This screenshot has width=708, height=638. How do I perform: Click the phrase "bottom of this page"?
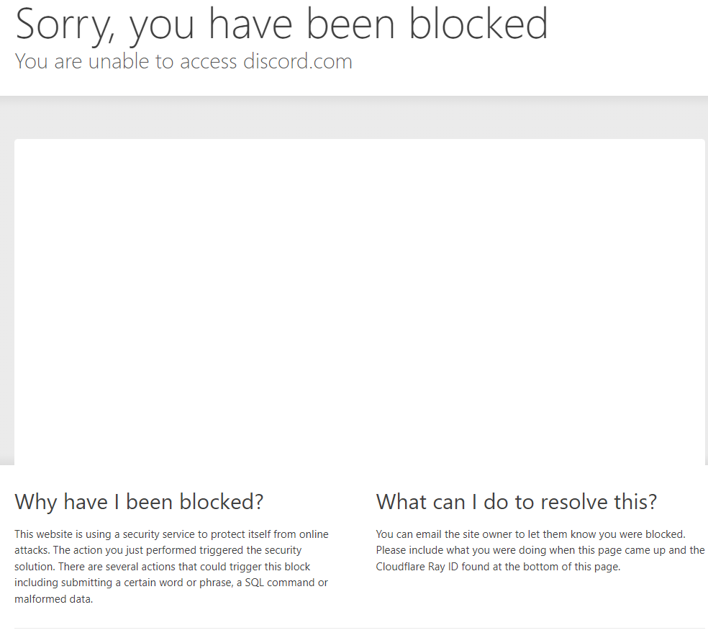pos(571,567)
